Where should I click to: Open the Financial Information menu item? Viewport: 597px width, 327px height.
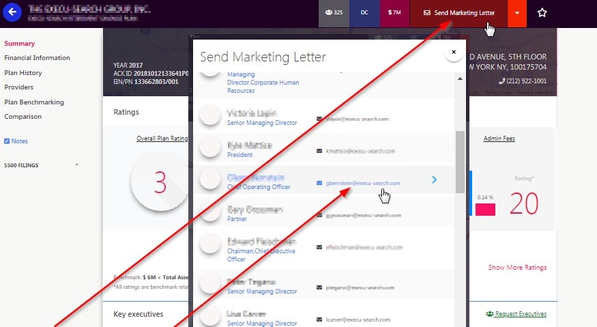coord(37,58)
